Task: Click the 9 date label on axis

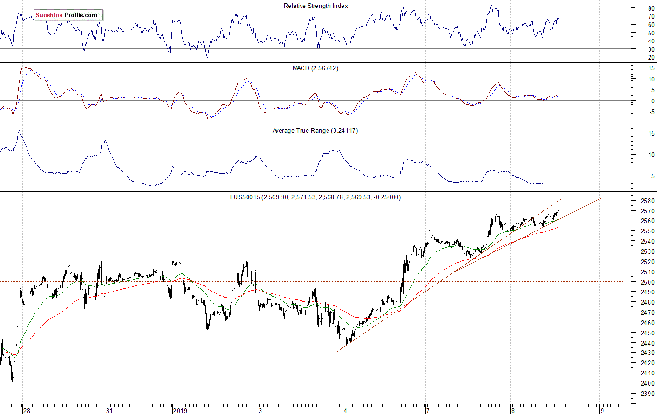Action: point(602,411)
